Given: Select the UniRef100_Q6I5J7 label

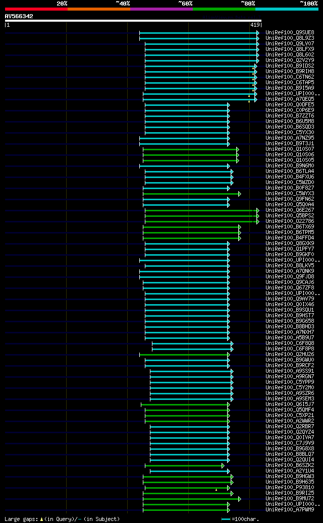Looking at the screenshot, I should click(x=290, y=404).
